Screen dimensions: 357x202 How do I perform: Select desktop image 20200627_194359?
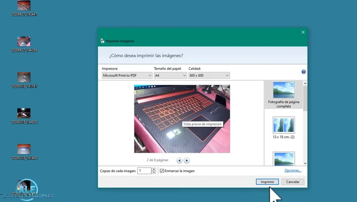coord(24,44)
